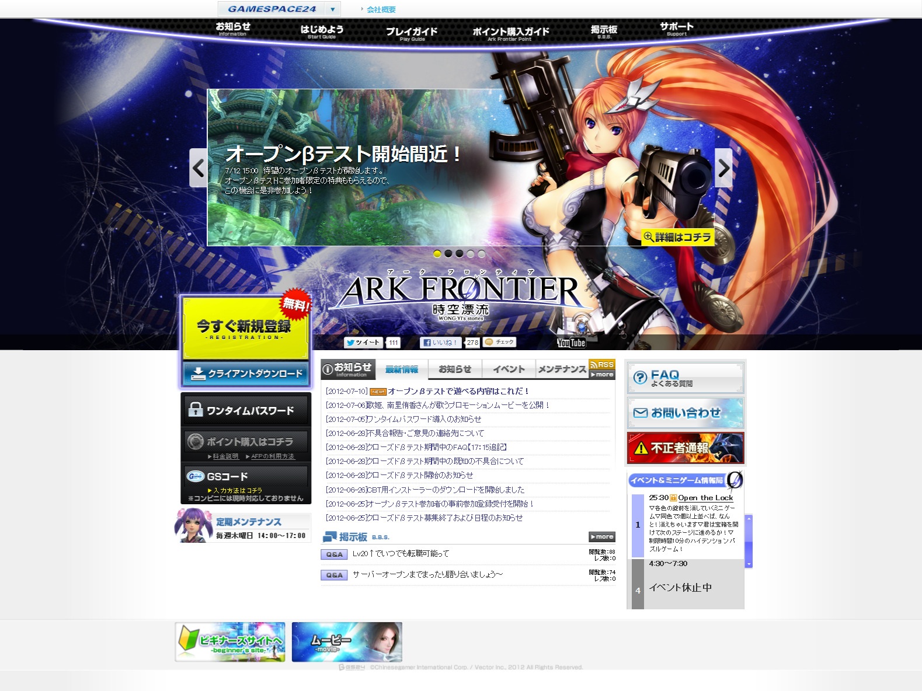Click more button under the RSS icon
Image resolution: width=922 pixels, height=691 pixels.
tap(602, 375)
